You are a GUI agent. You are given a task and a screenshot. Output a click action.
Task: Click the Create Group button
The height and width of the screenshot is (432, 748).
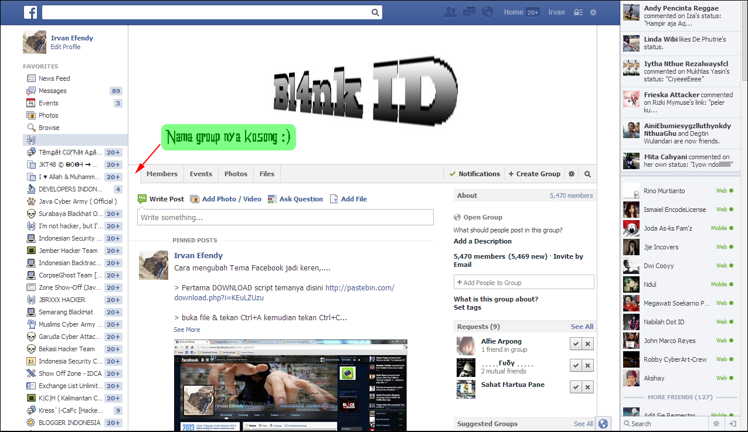534,174
